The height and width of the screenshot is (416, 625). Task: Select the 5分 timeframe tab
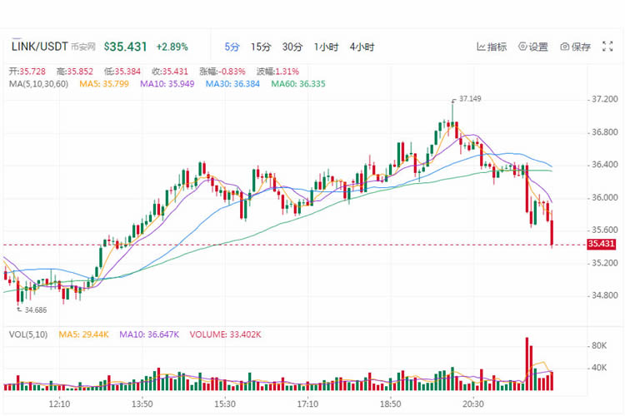coord(232,47)
